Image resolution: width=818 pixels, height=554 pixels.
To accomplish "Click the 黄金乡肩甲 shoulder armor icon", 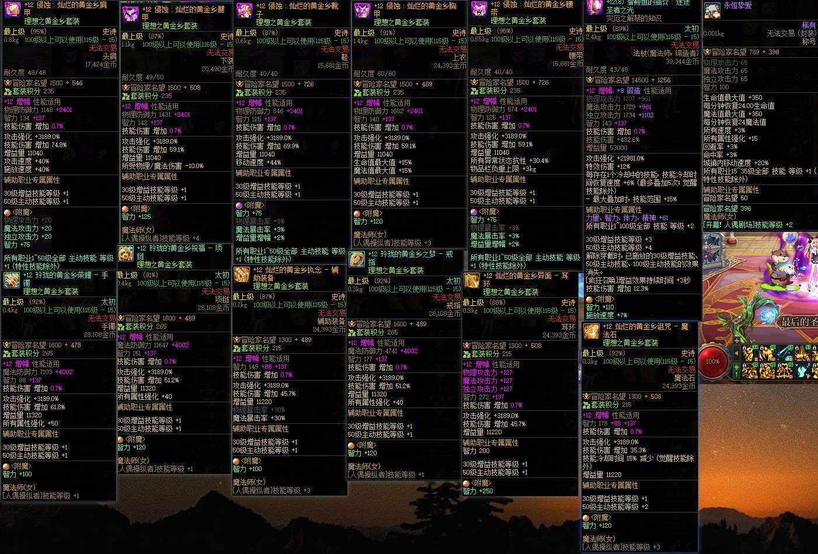I will click(x=13, y=8).
